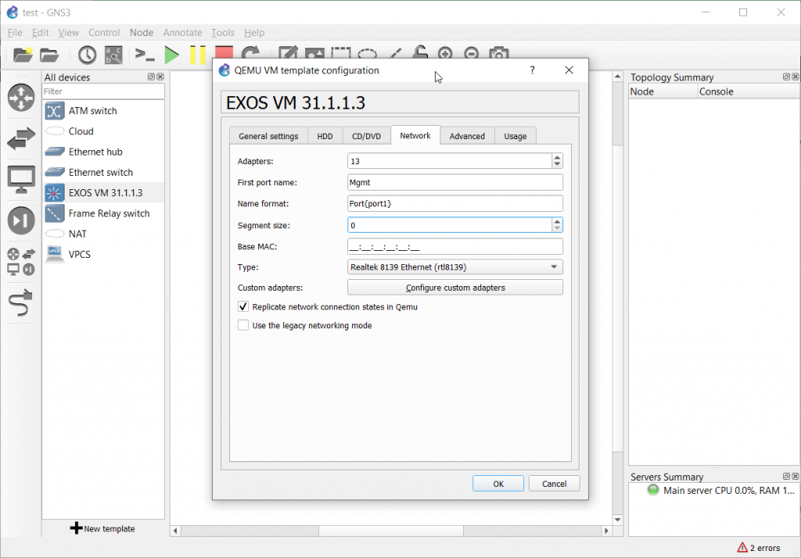
Task: Click New template at the panel bottom
Action: click(102, 528)
